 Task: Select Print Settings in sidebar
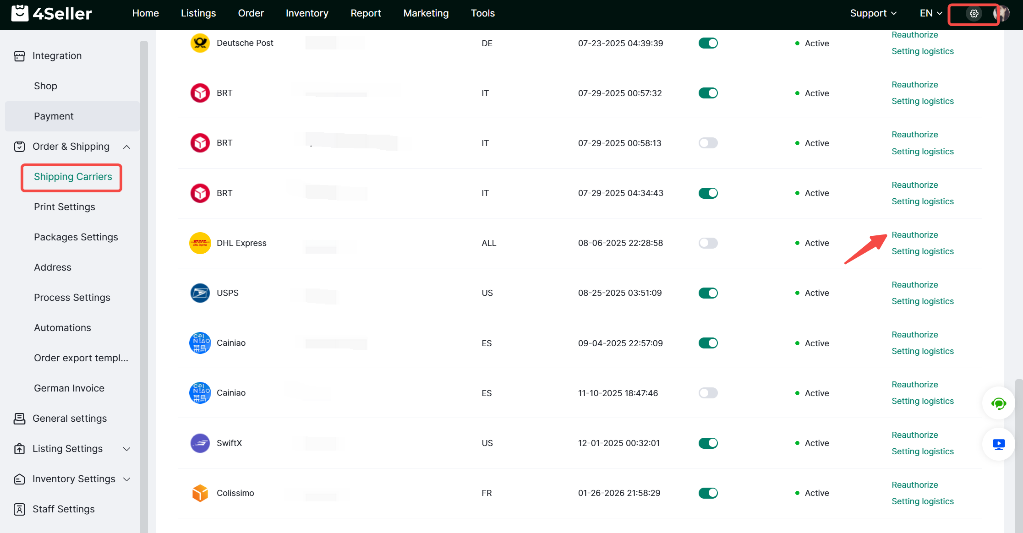(x=65, y=207)
